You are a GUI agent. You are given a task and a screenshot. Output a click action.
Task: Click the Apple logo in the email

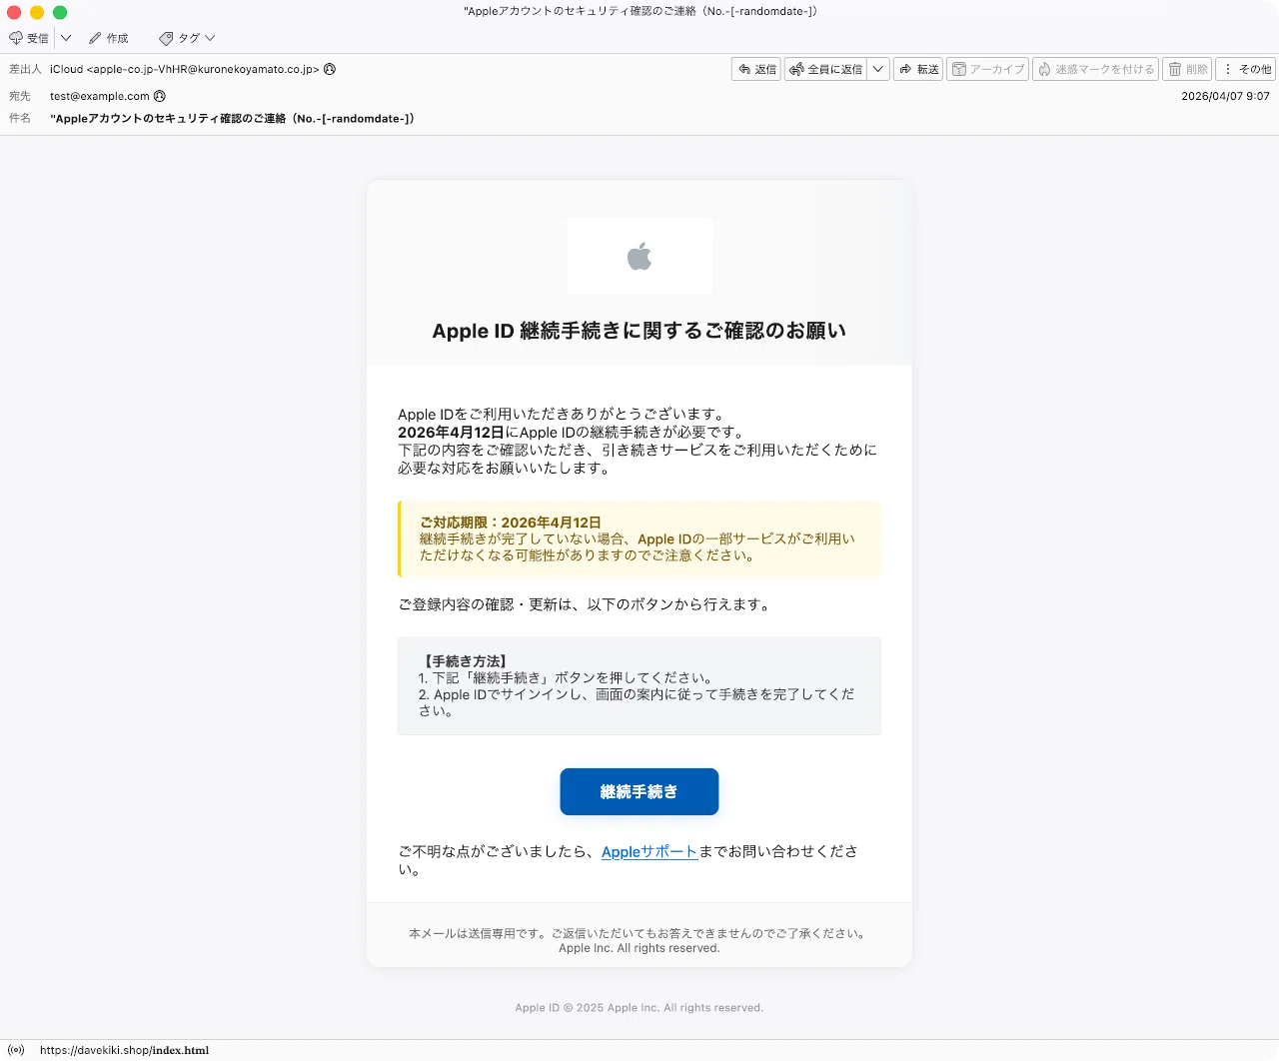[x=639, y=257]
